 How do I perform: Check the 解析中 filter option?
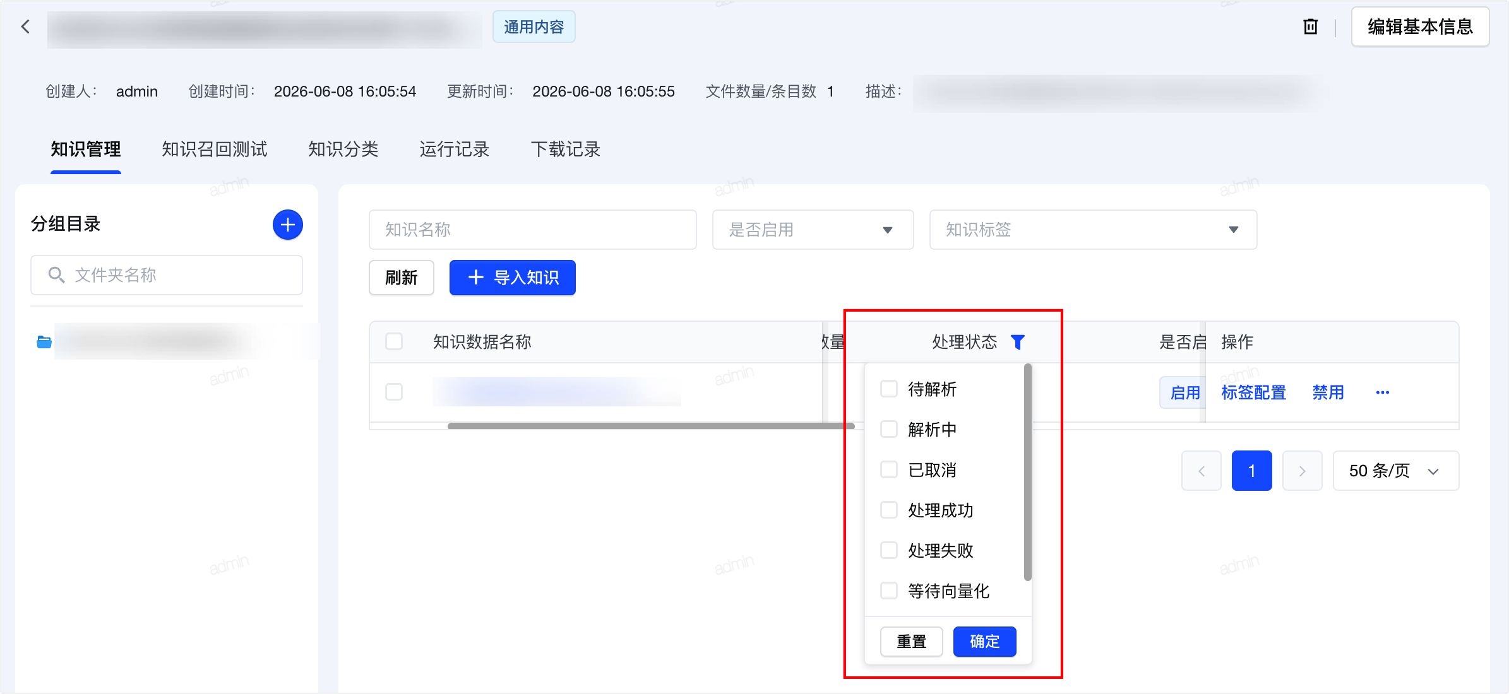click(x=889, y=429)
